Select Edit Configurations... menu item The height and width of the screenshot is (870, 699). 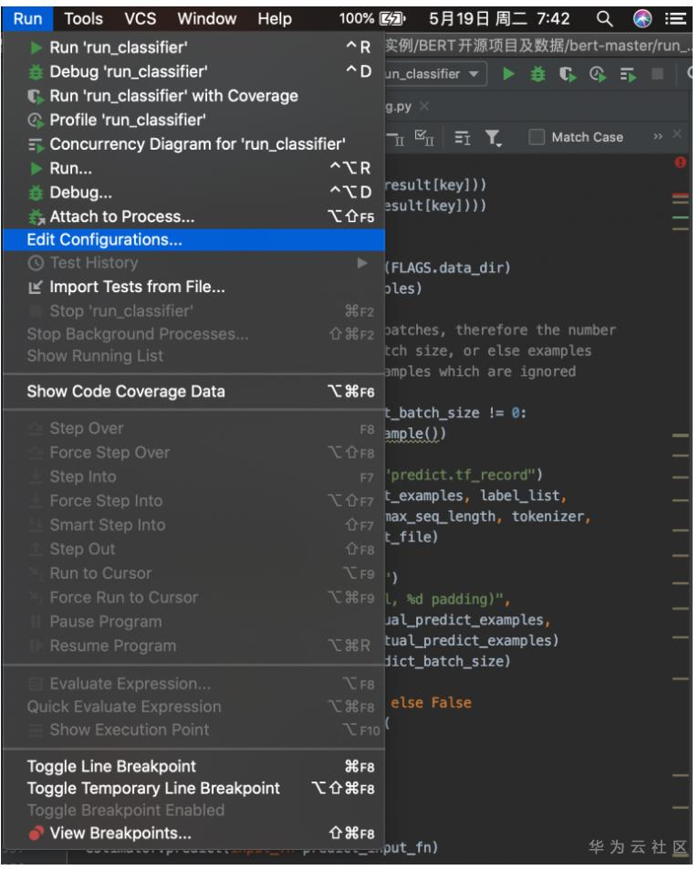coord(104,240)
